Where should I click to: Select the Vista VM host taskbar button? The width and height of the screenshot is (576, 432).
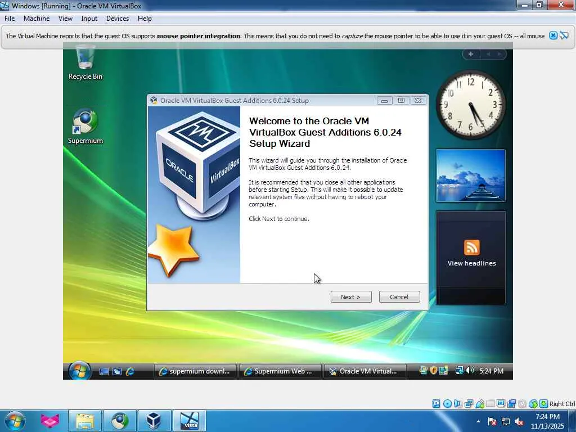coord(189,421)
